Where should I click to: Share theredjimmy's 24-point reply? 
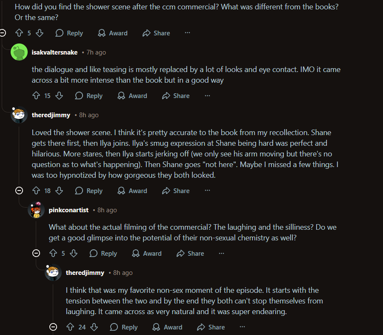[211, 327]
